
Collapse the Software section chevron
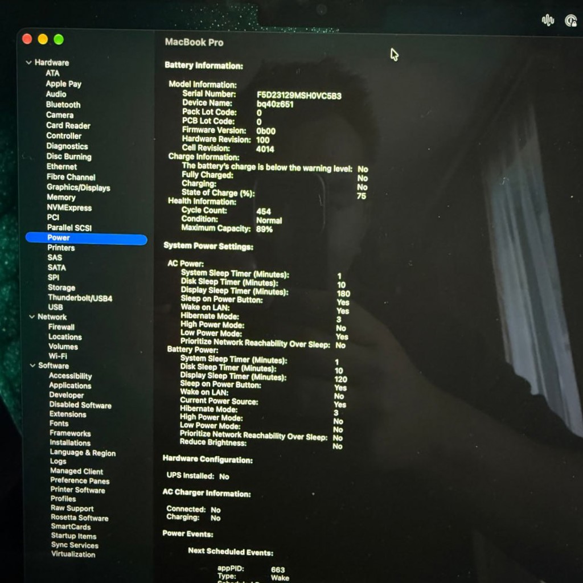(x=32, y=366)
